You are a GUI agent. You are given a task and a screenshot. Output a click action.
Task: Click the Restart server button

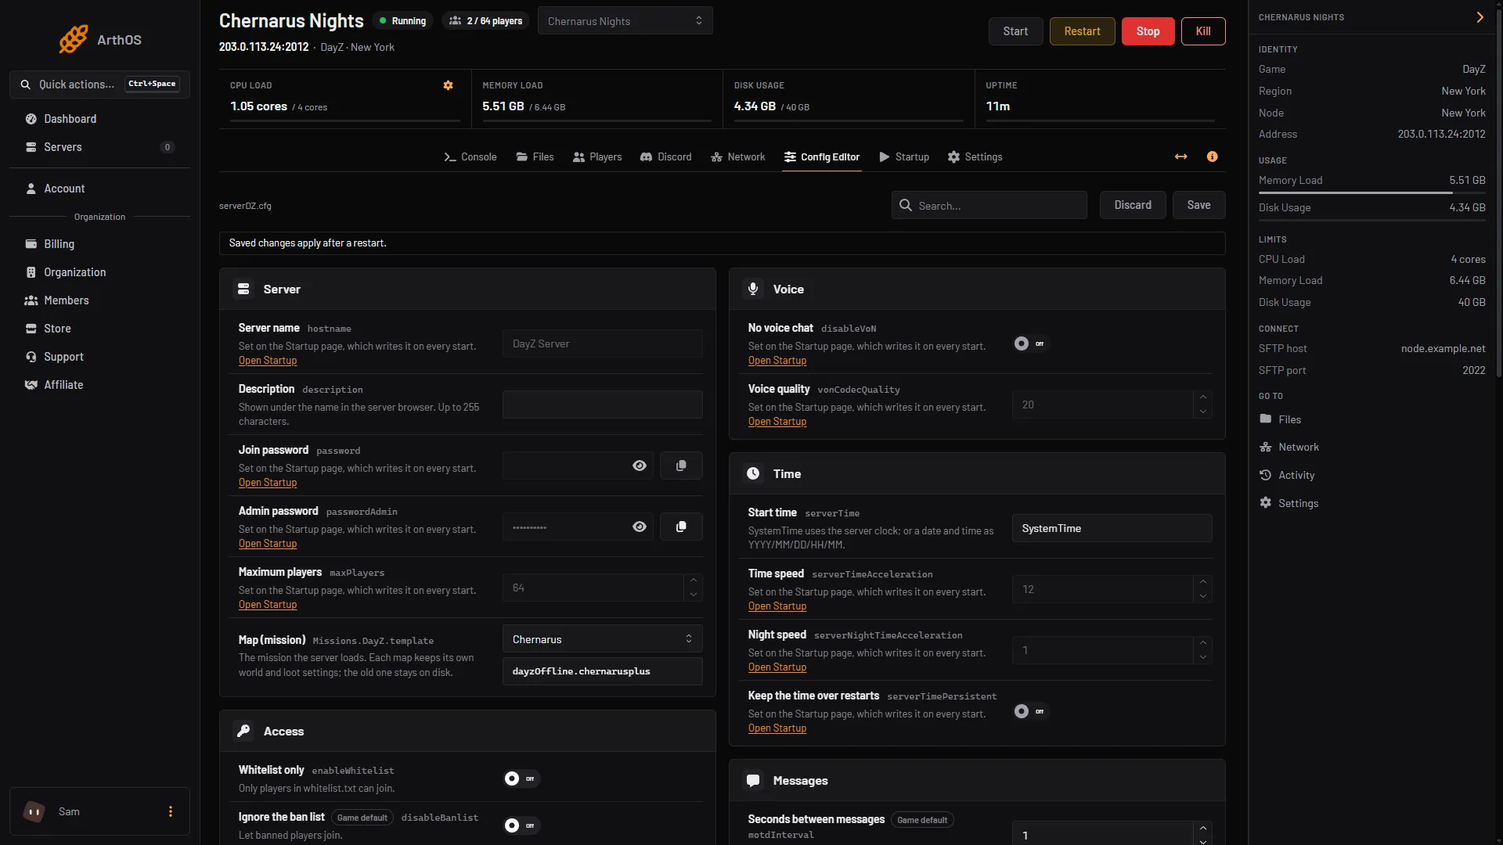1082,31
